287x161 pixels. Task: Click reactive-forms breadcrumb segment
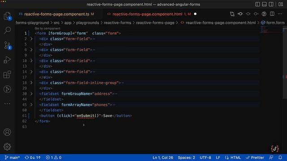[x=117, y=23]
